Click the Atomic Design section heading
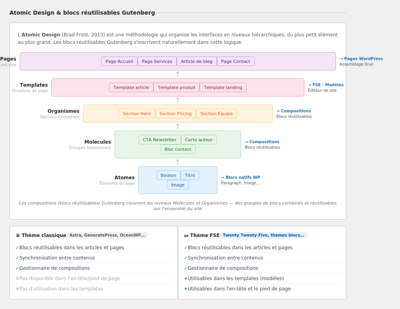Viewport: 400px width, 309px height. coord(82,13)
